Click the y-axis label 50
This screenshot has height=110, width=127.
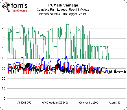tap(3, 48)
